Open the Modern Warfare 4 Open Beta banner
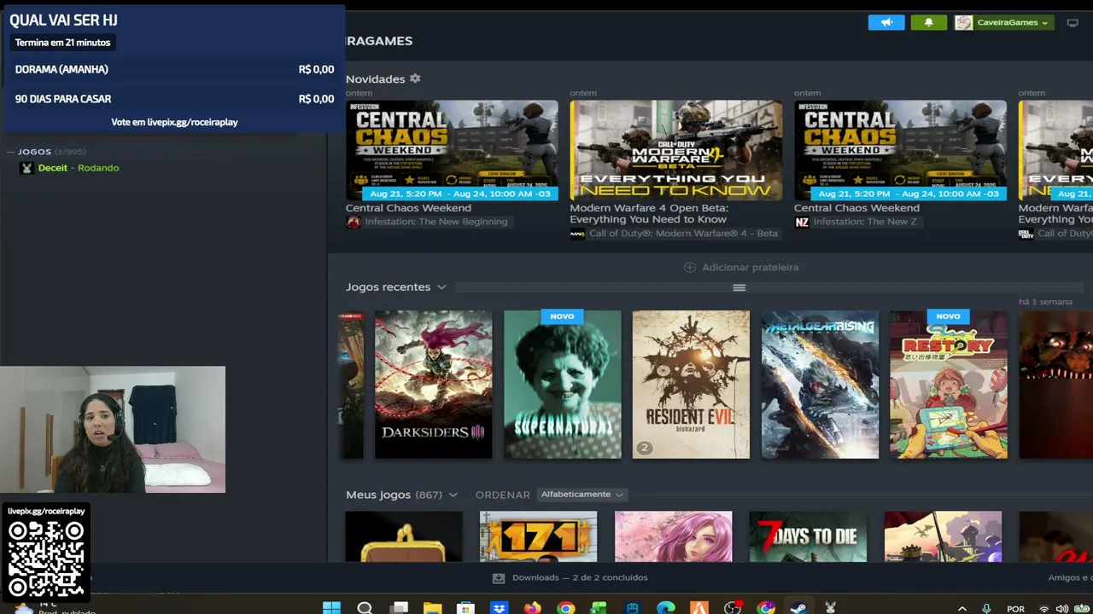 click(676, 150)
